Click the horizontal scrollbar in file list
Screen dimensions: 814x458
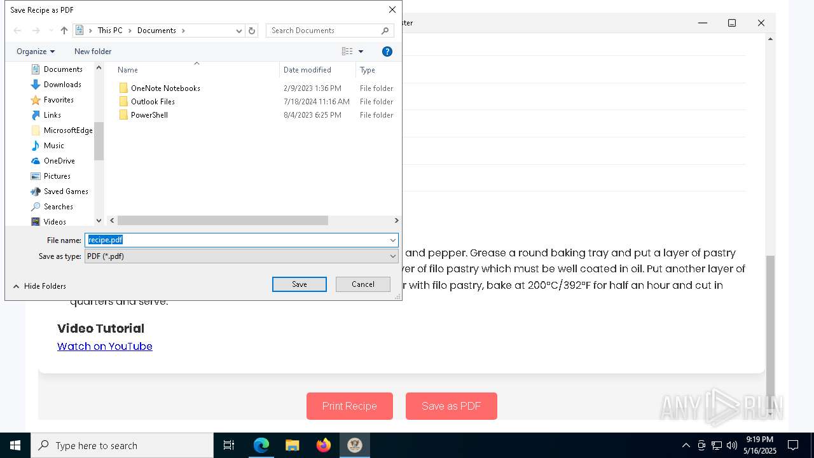(223, 221)
